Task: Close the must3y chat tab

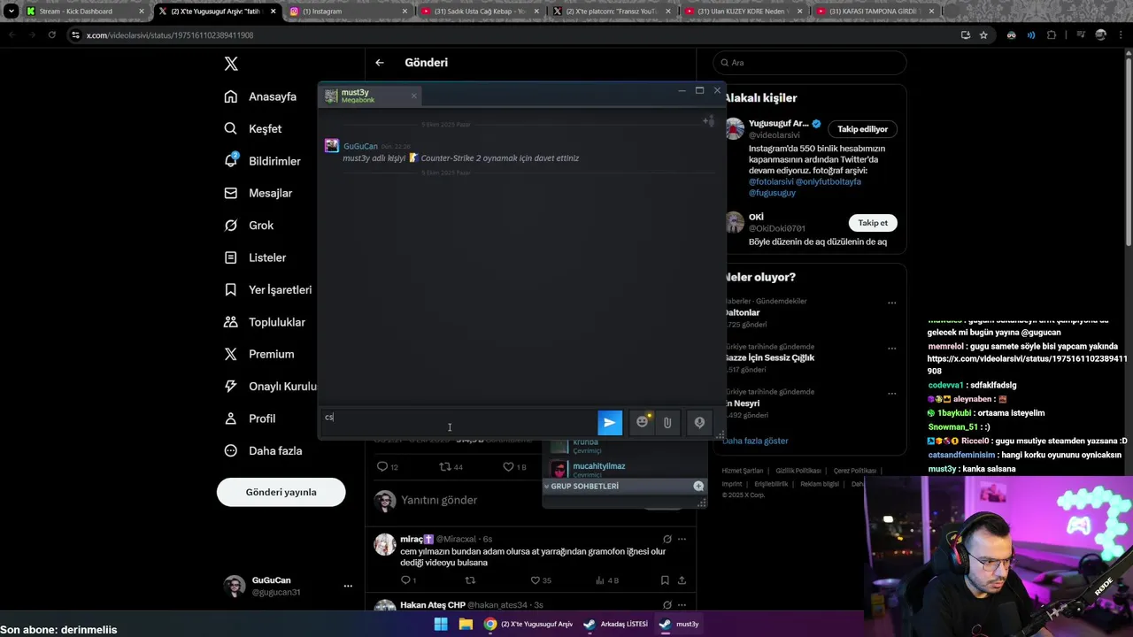Action: click(413, 96)
